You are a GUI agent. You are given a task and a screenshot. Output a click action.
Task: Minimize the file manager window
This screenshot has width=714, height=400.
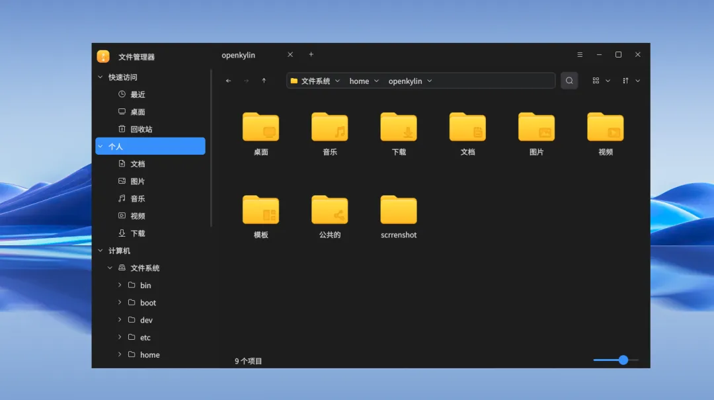(x=599, y=55)
